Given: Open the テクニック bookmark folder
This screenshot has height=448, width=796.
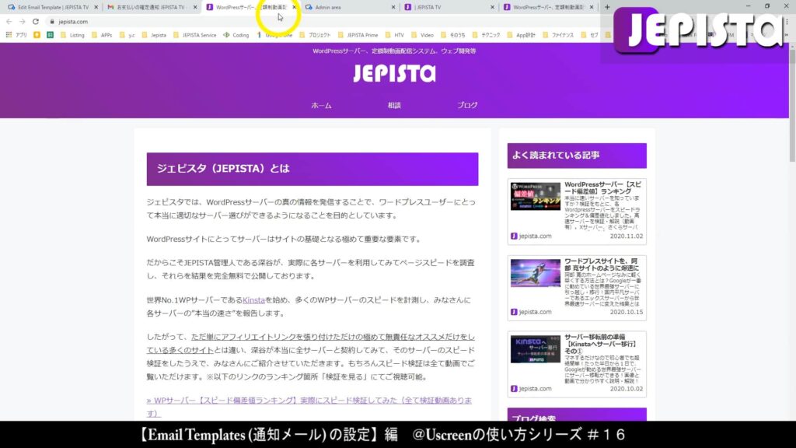Looking at the screenshot, I should click(x=487, y=35).
